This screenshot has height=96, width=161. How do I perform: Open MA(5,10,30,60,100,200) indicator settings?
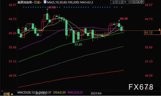(63, 2)
